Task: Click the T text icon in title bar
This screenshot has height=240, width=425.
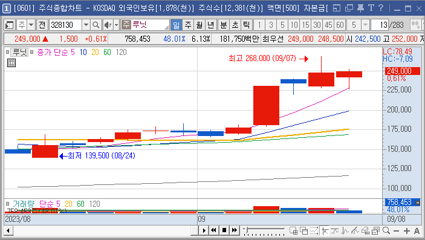Action: (371, 8)
